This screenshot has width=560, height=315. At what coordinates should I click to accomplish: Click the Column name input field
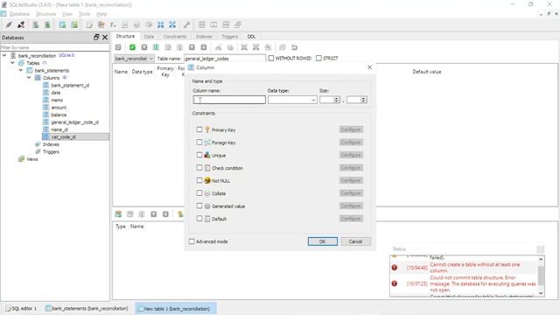(229, 100)
